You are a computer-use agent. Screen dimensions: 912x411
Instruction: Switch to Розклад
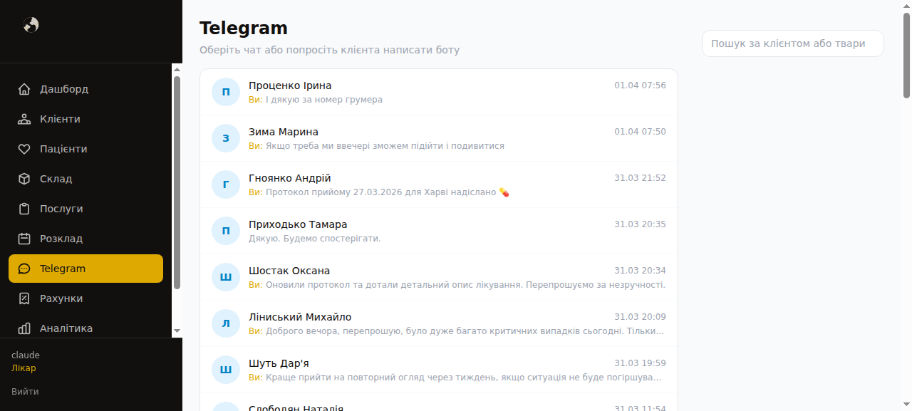pos(85,239)
